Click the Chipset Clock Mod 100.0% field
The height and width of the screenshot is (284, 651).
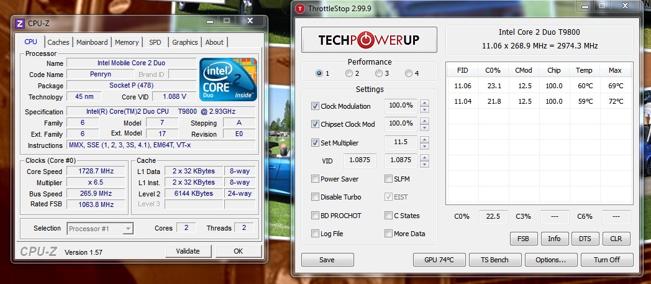pyautogui.click(x=401, y=123)
